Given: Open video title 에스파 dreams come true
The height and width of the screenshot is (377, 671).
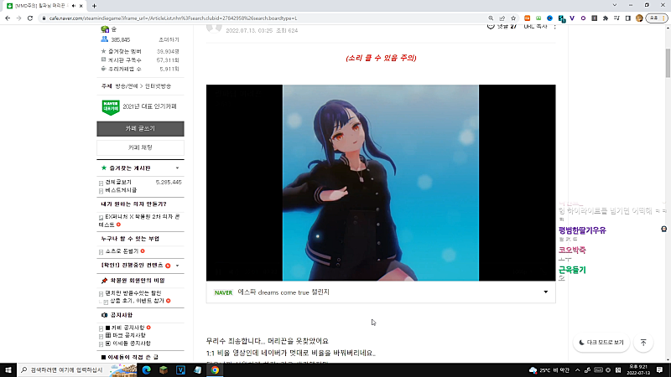Looking at the screenshot, I should (283, 292).
